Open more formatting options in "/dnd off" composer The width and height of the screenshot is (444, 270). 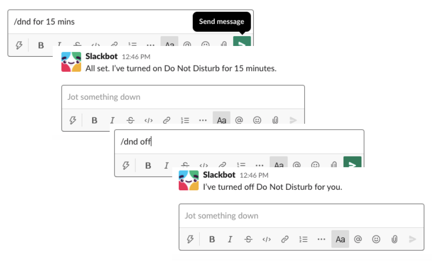click(259, 165)
